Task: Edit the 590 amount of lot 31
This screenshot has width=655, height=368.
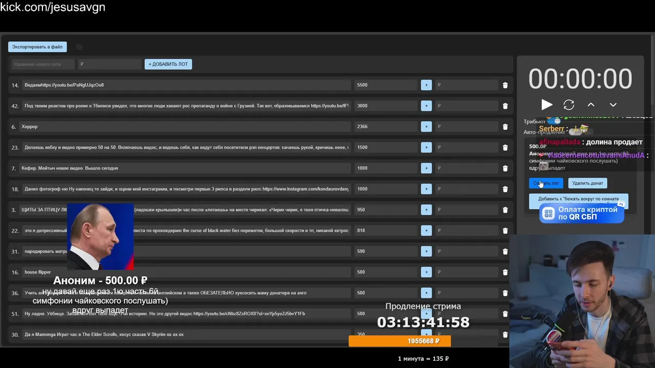Action: pos(386,251)
